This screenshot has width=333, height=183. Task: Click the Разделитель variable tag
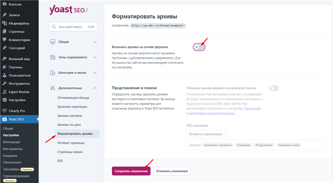coord(264,145)
